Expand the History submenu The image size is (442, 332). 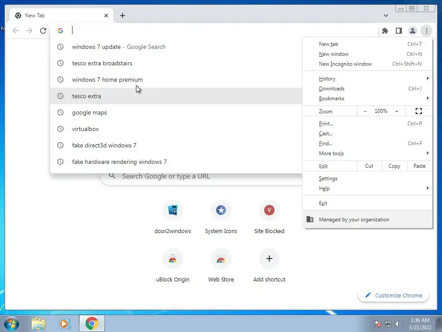point(367,79)
